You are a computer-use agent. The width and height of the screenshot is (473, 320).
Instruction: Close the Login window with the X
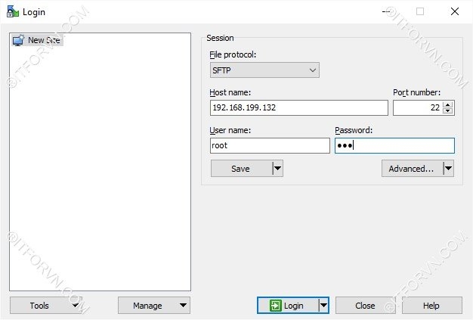454,11
